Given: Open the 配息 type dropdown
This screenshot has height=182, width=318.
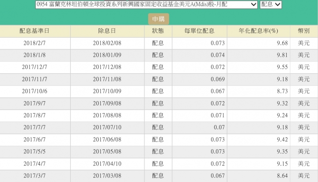Looking at the screenshot, I should click(x=271, y=4).
